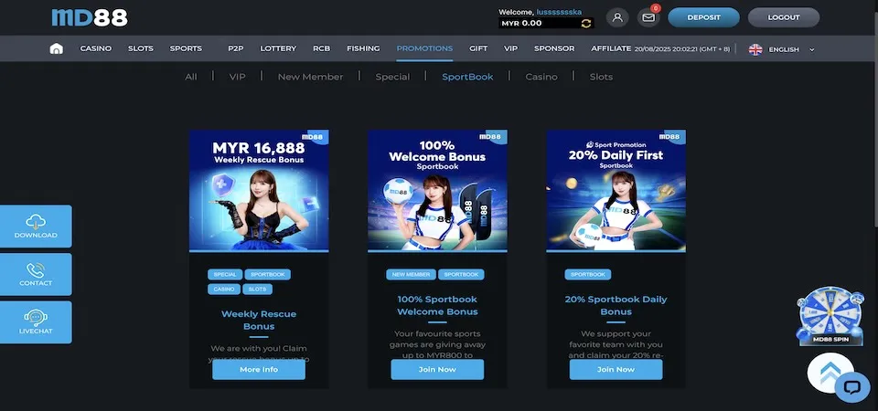Refresh the MYR balance
This screenshot has height=411, width=878.
[x=586, y=24]
